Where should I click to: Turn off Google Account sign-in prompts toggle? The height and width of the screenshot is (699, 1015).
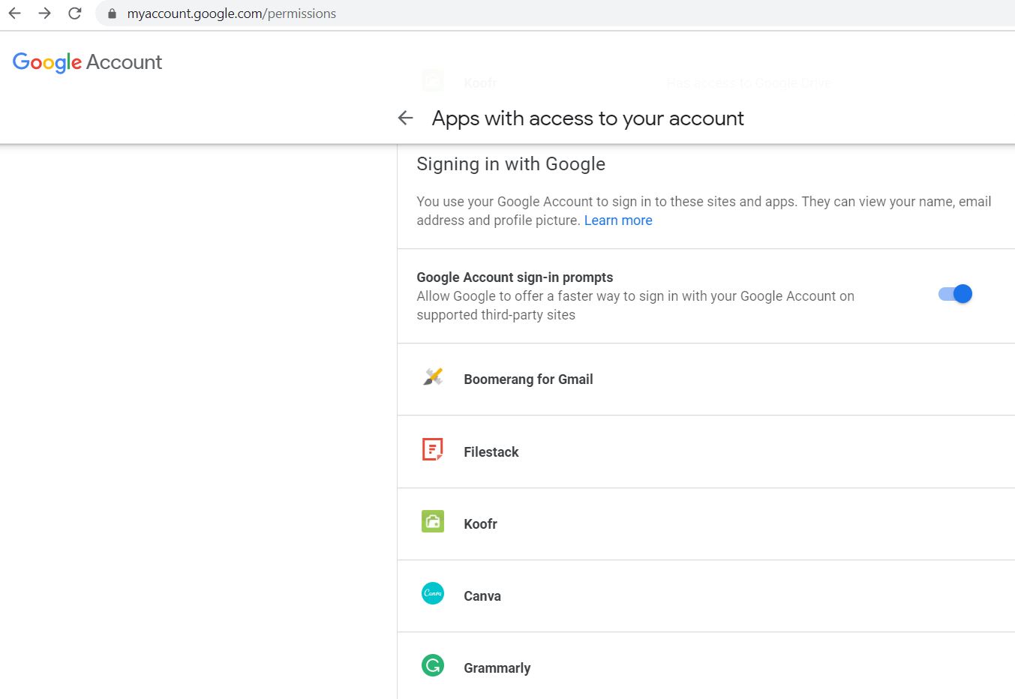pos(955,294)
